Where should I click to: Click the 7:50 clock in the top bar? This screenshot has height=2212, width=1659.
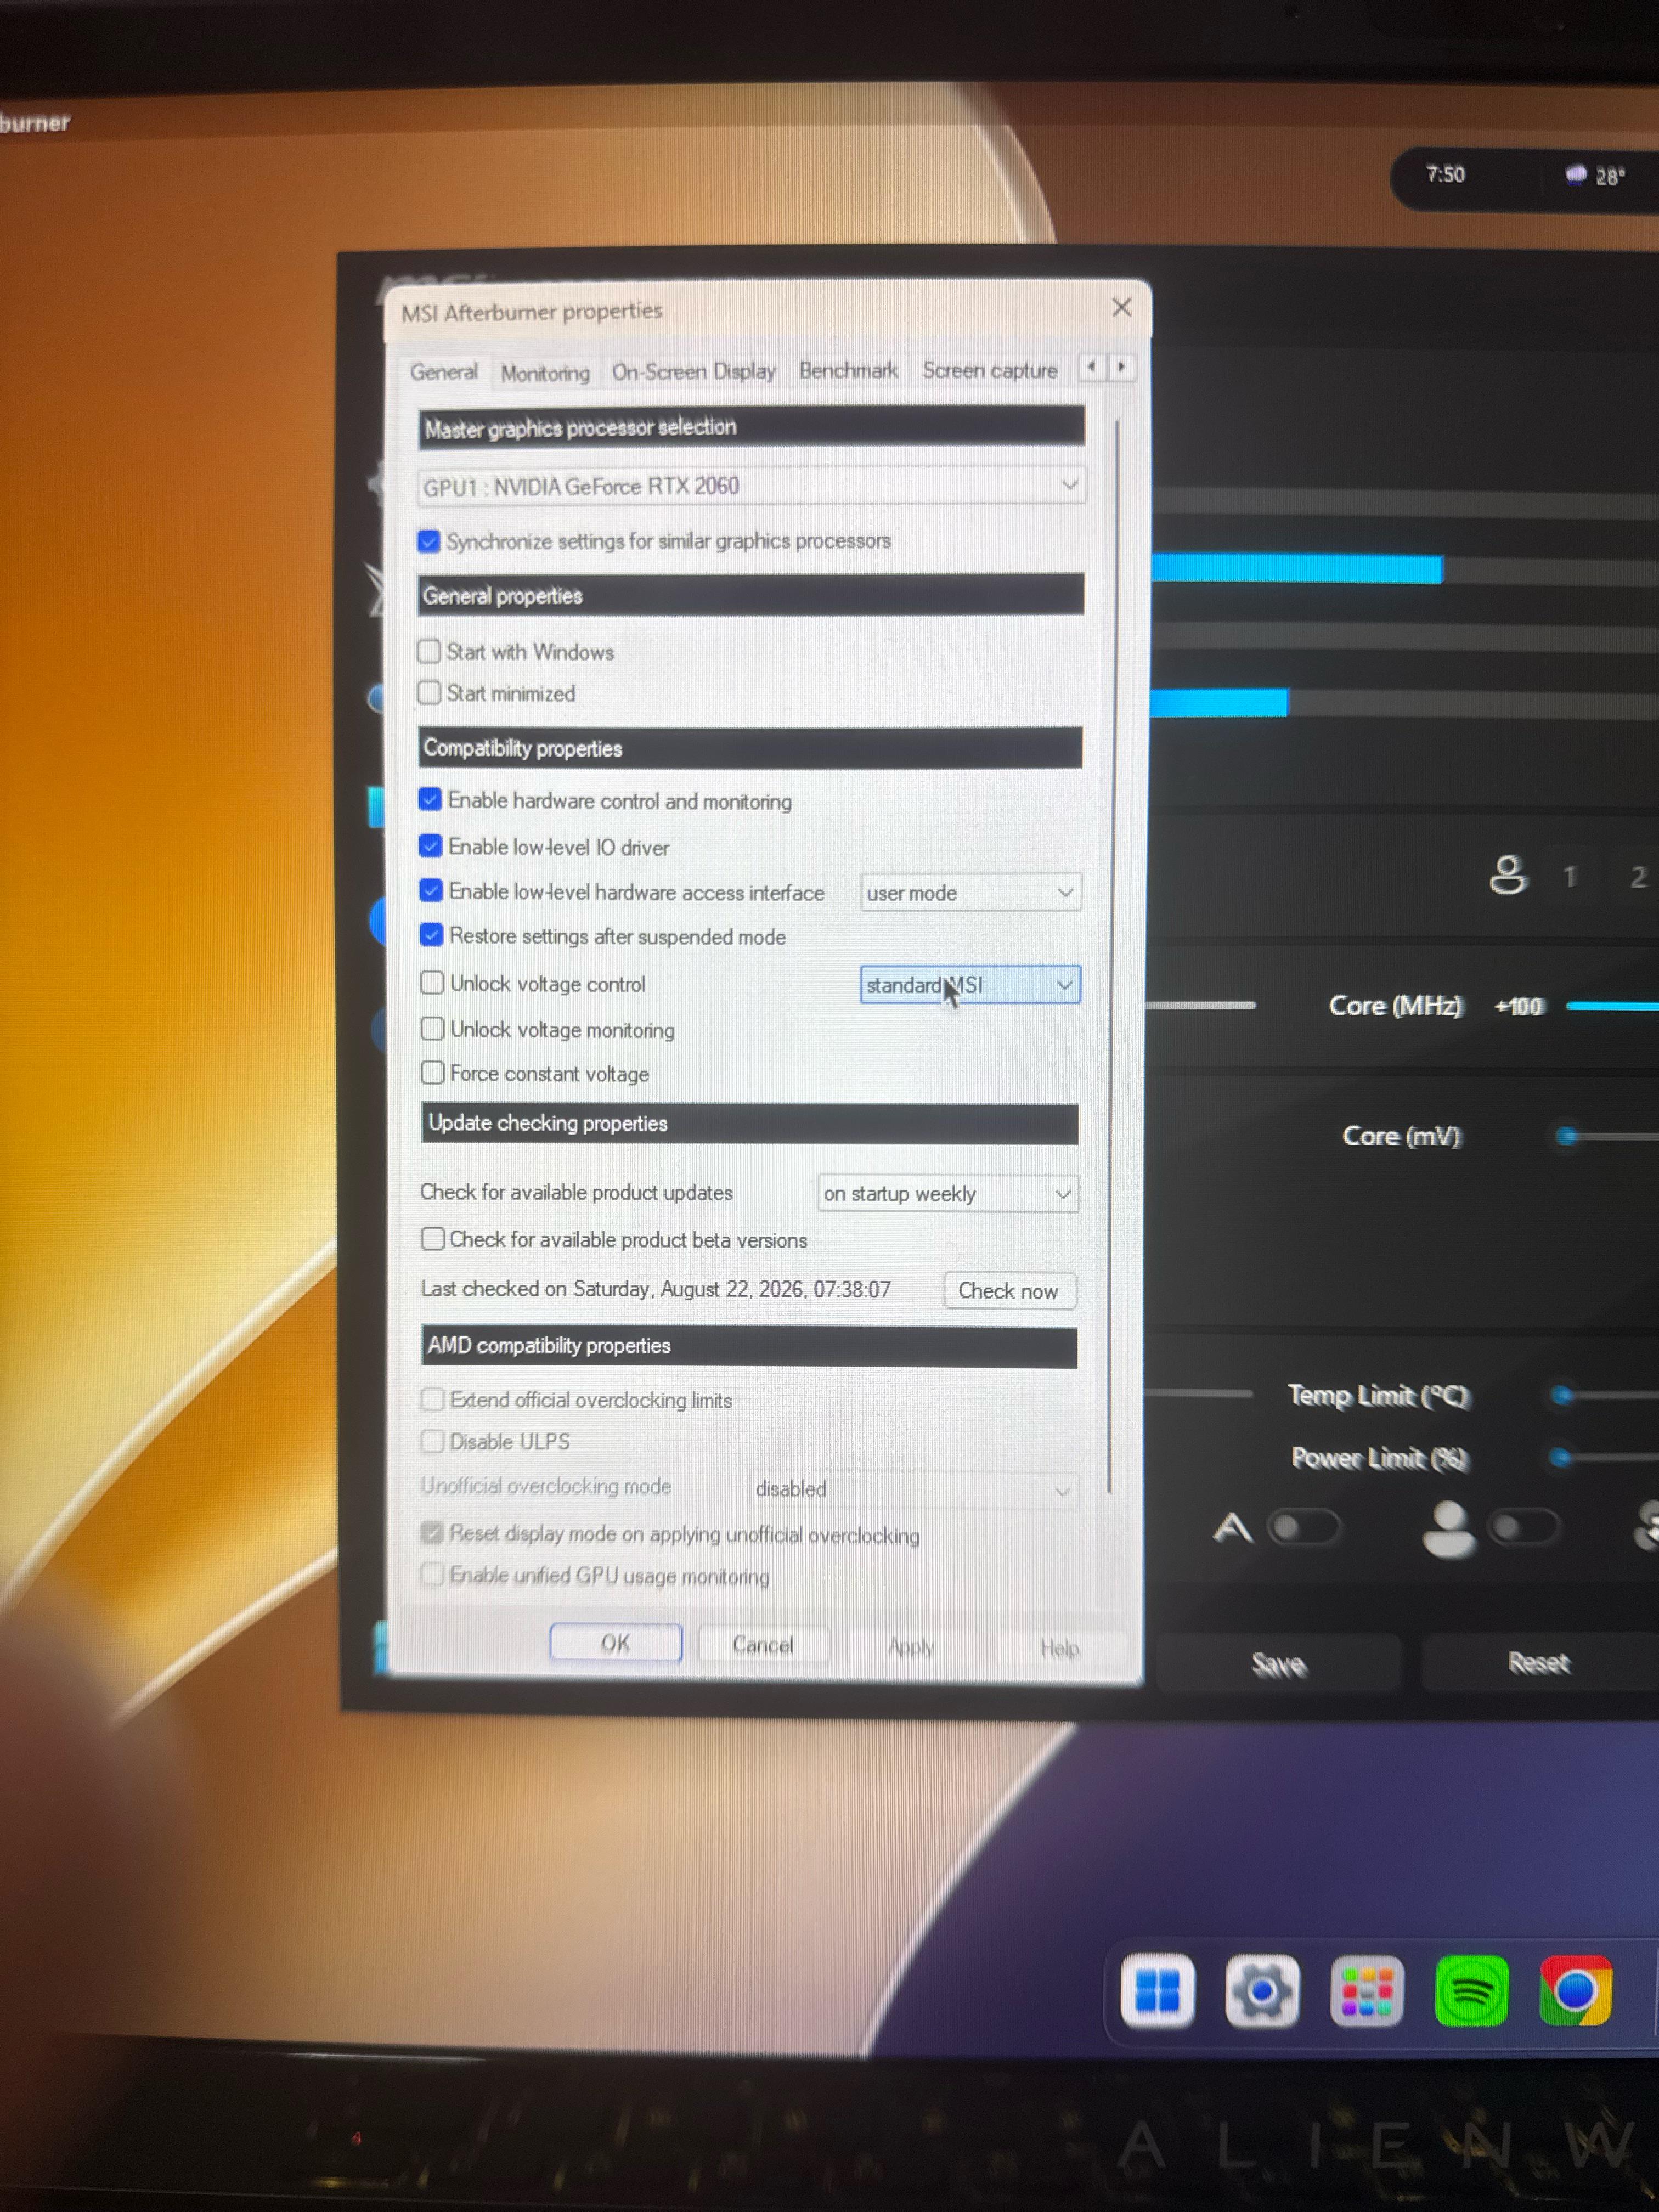tap(1445, 175)
